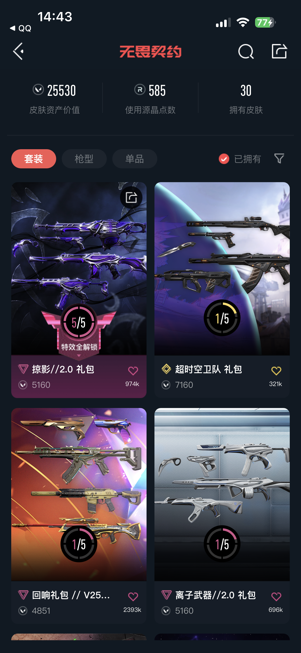Open 超时空卫队 1/5 progress ring

(222, 318)
